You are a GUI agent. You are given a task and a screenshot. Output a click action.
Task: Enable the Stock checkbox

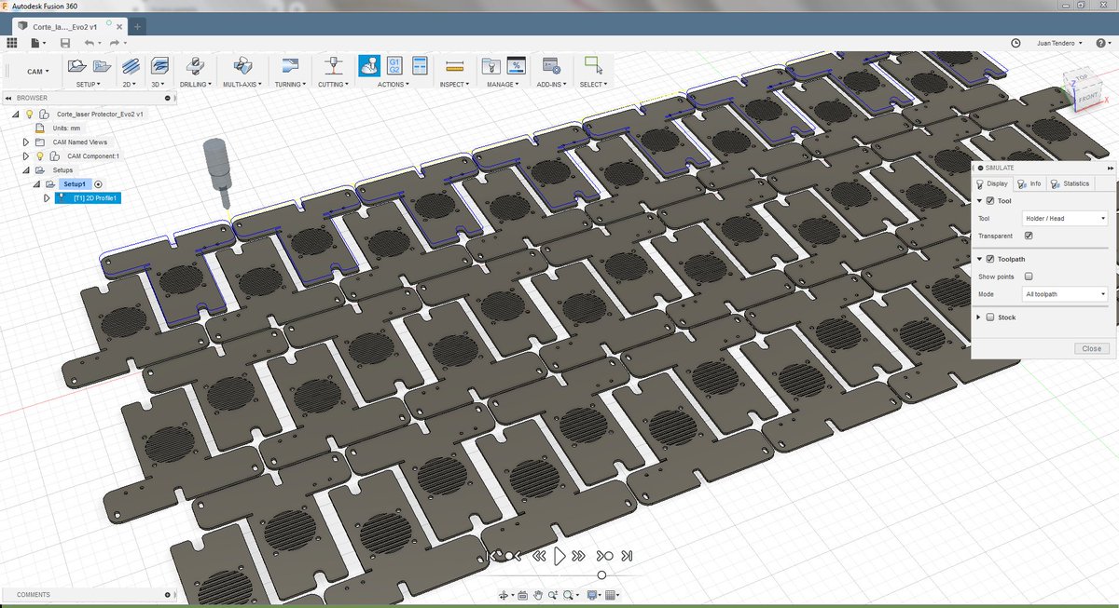click(989, 318)
